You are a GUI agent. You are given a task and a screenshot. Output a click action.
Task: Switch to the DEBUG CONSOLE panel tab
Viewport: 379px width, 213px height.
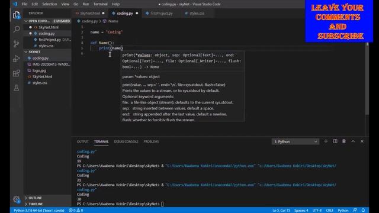126,141
